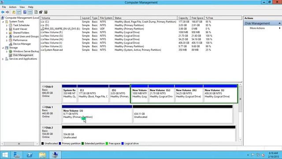The image size is (282, 159).
Task: Click the Device Manager icon in tree
Action: pos(11,44)
